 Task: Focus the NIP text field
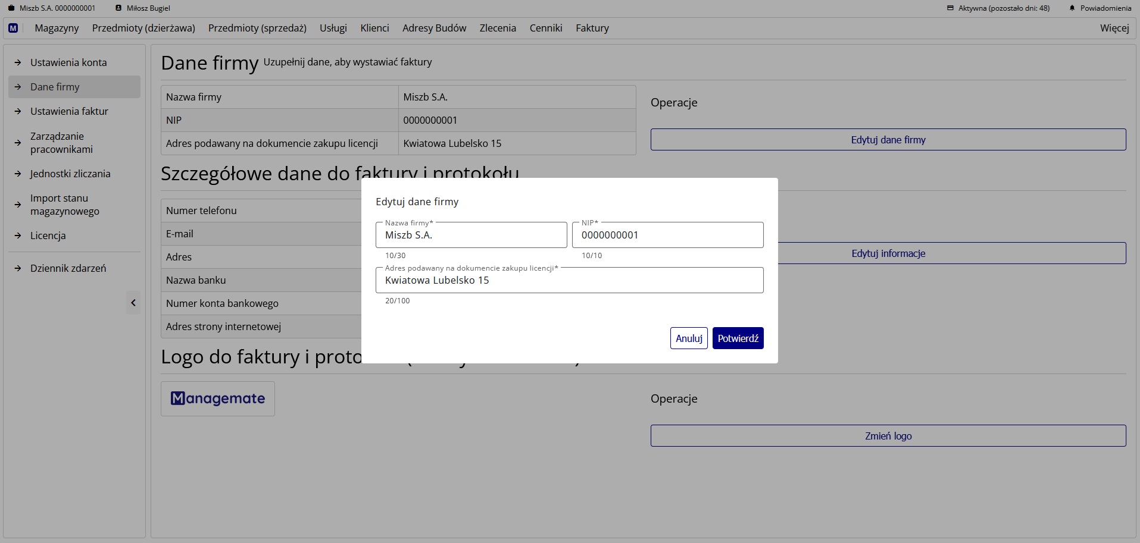click(667, 235)
